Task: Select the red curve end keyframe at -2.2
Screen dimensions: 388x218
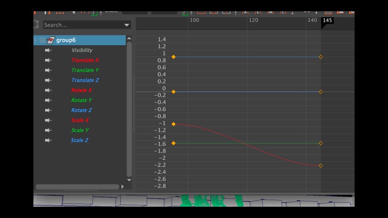Action: 321,166
